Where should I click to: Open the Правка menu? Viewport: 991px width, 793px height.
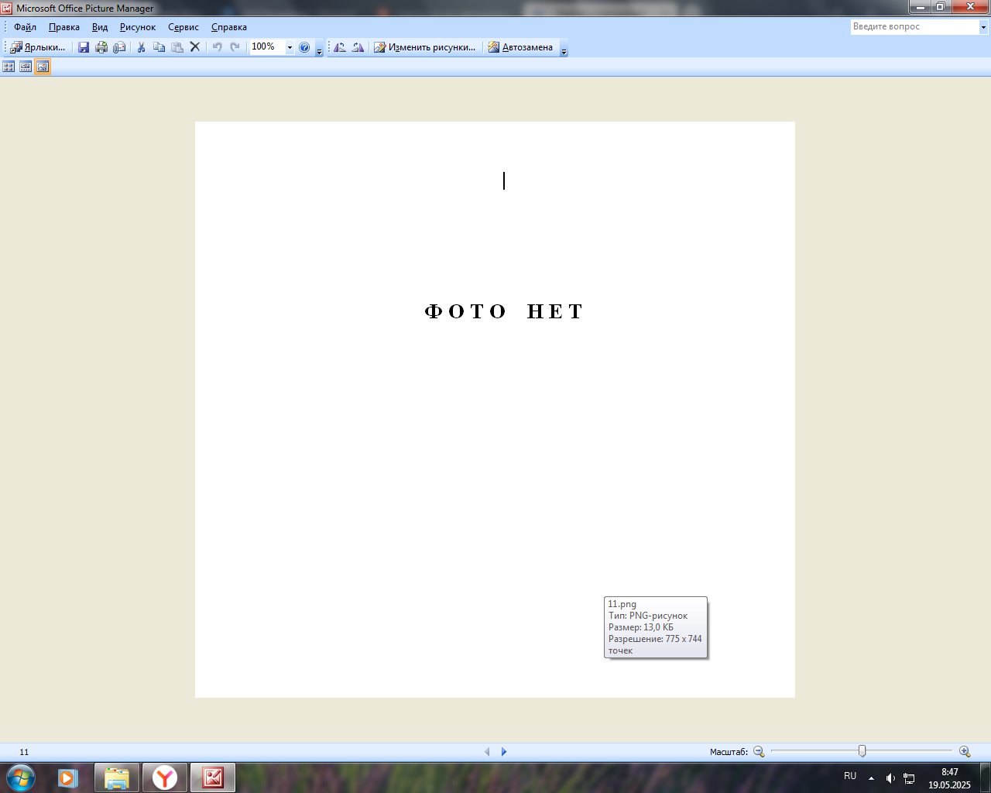click(63, 27)
